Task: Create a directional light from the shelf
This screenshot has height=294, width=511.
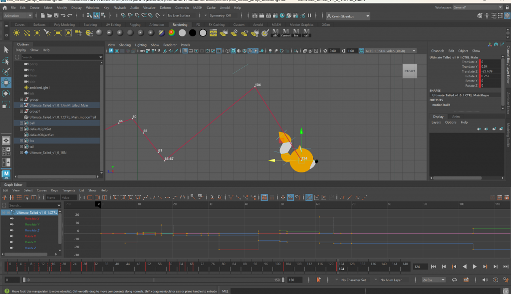Action: (27, 32)
